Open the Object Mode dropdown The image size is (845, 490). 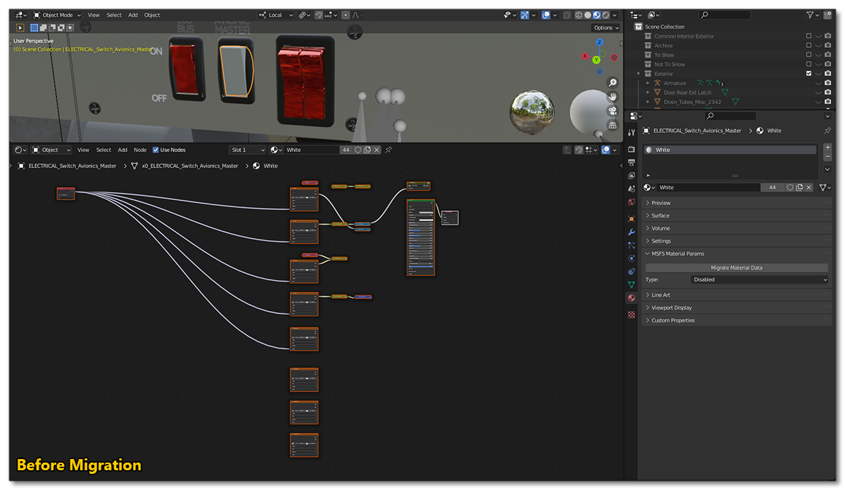[x=57, y=15]
